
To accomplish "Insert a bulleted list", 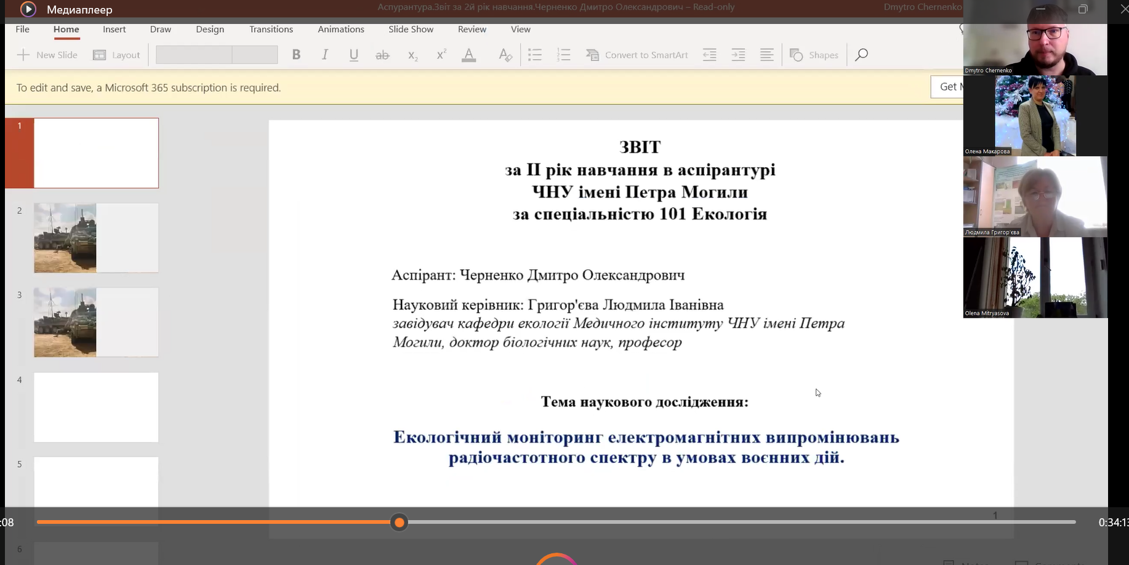I will [x=535, y=55].
